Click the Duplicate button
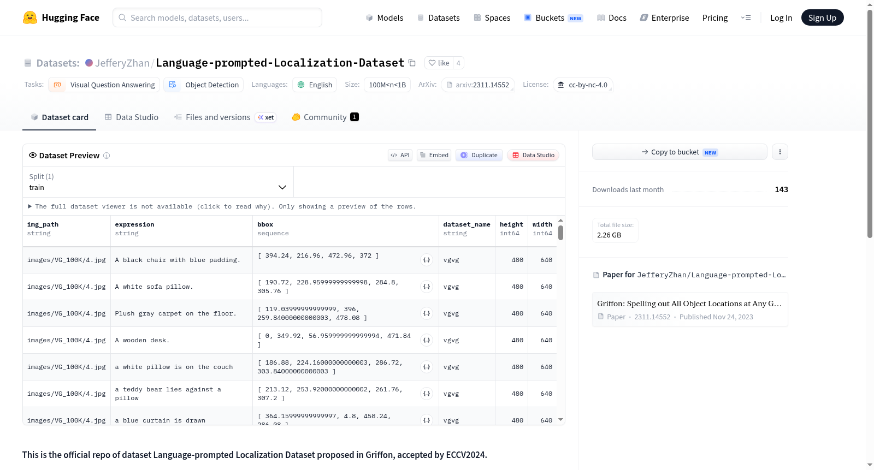 [x=479, y=155]
